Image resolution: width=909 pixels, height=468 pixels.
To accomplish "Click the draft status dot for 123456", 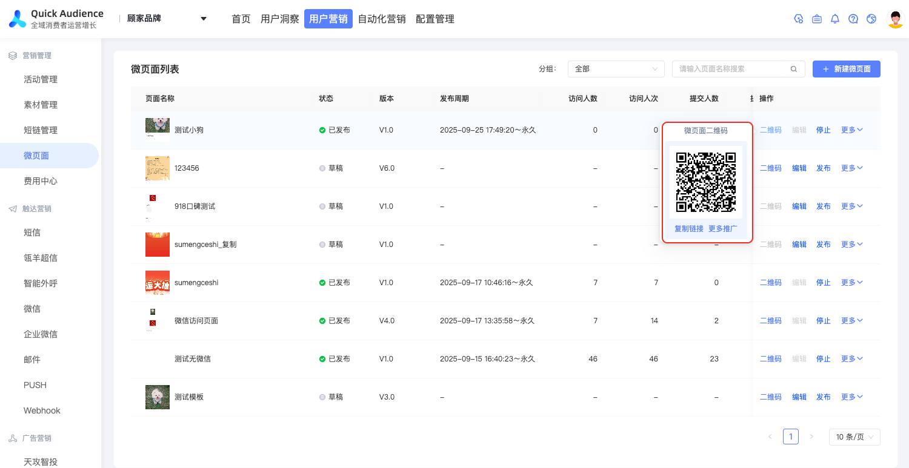I will click(x=322, y=168).
